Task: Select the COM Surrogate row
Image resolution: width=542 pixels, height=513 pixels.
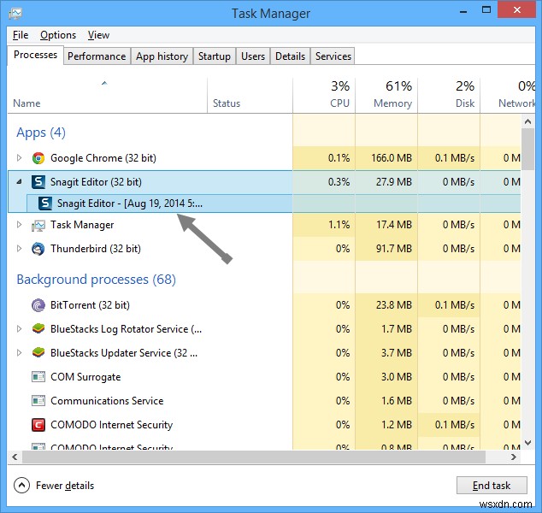Action: [264, 376]
